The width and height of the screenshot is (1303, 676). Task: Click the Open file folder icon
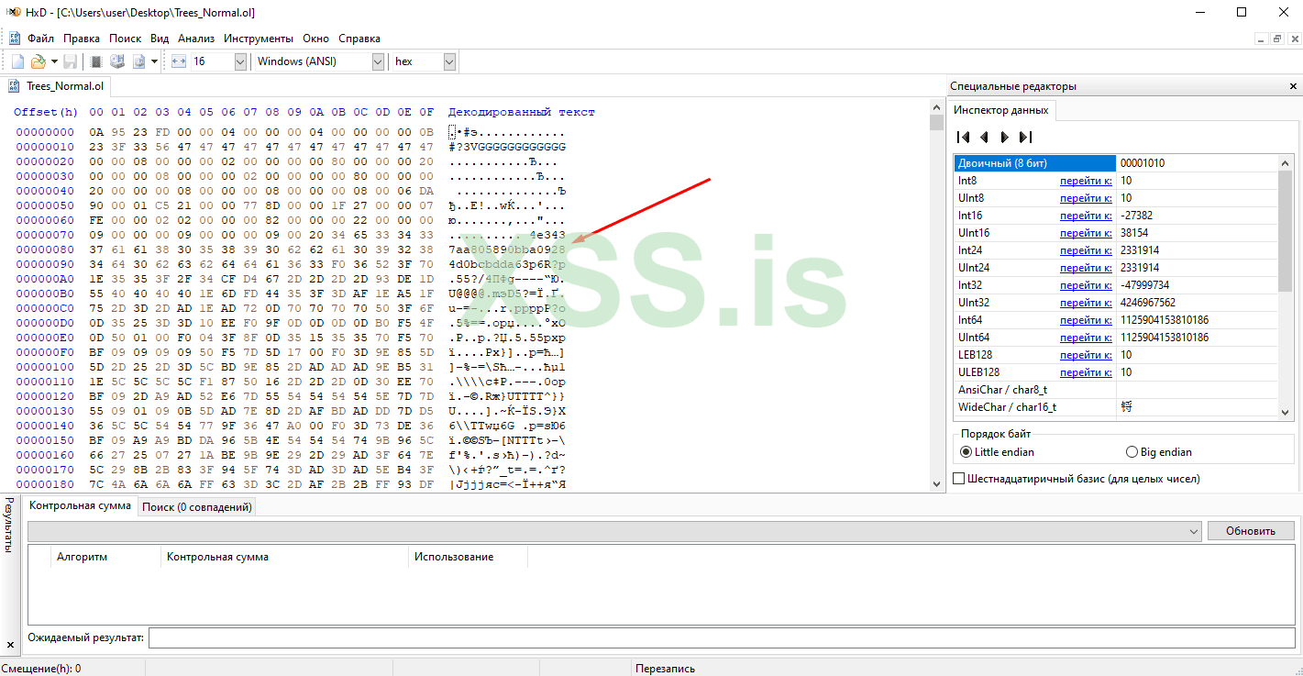[x=38, y=61]
